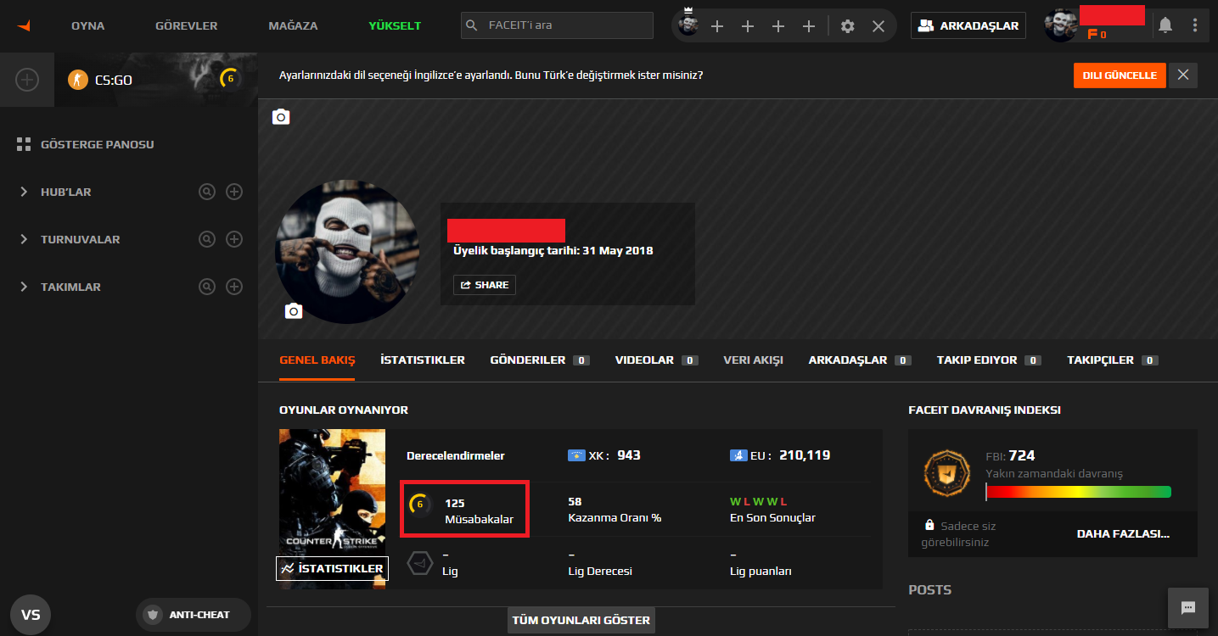Search hubs with HUB'LAR magnifier icon
The height and width of the screenshot is (636, 1218).
(207, 192)
